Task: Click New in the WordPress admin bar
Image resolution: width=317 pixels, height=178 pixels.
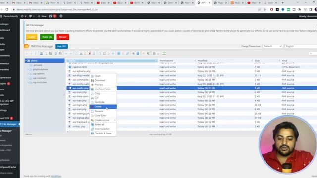Action: click(42, 16)
